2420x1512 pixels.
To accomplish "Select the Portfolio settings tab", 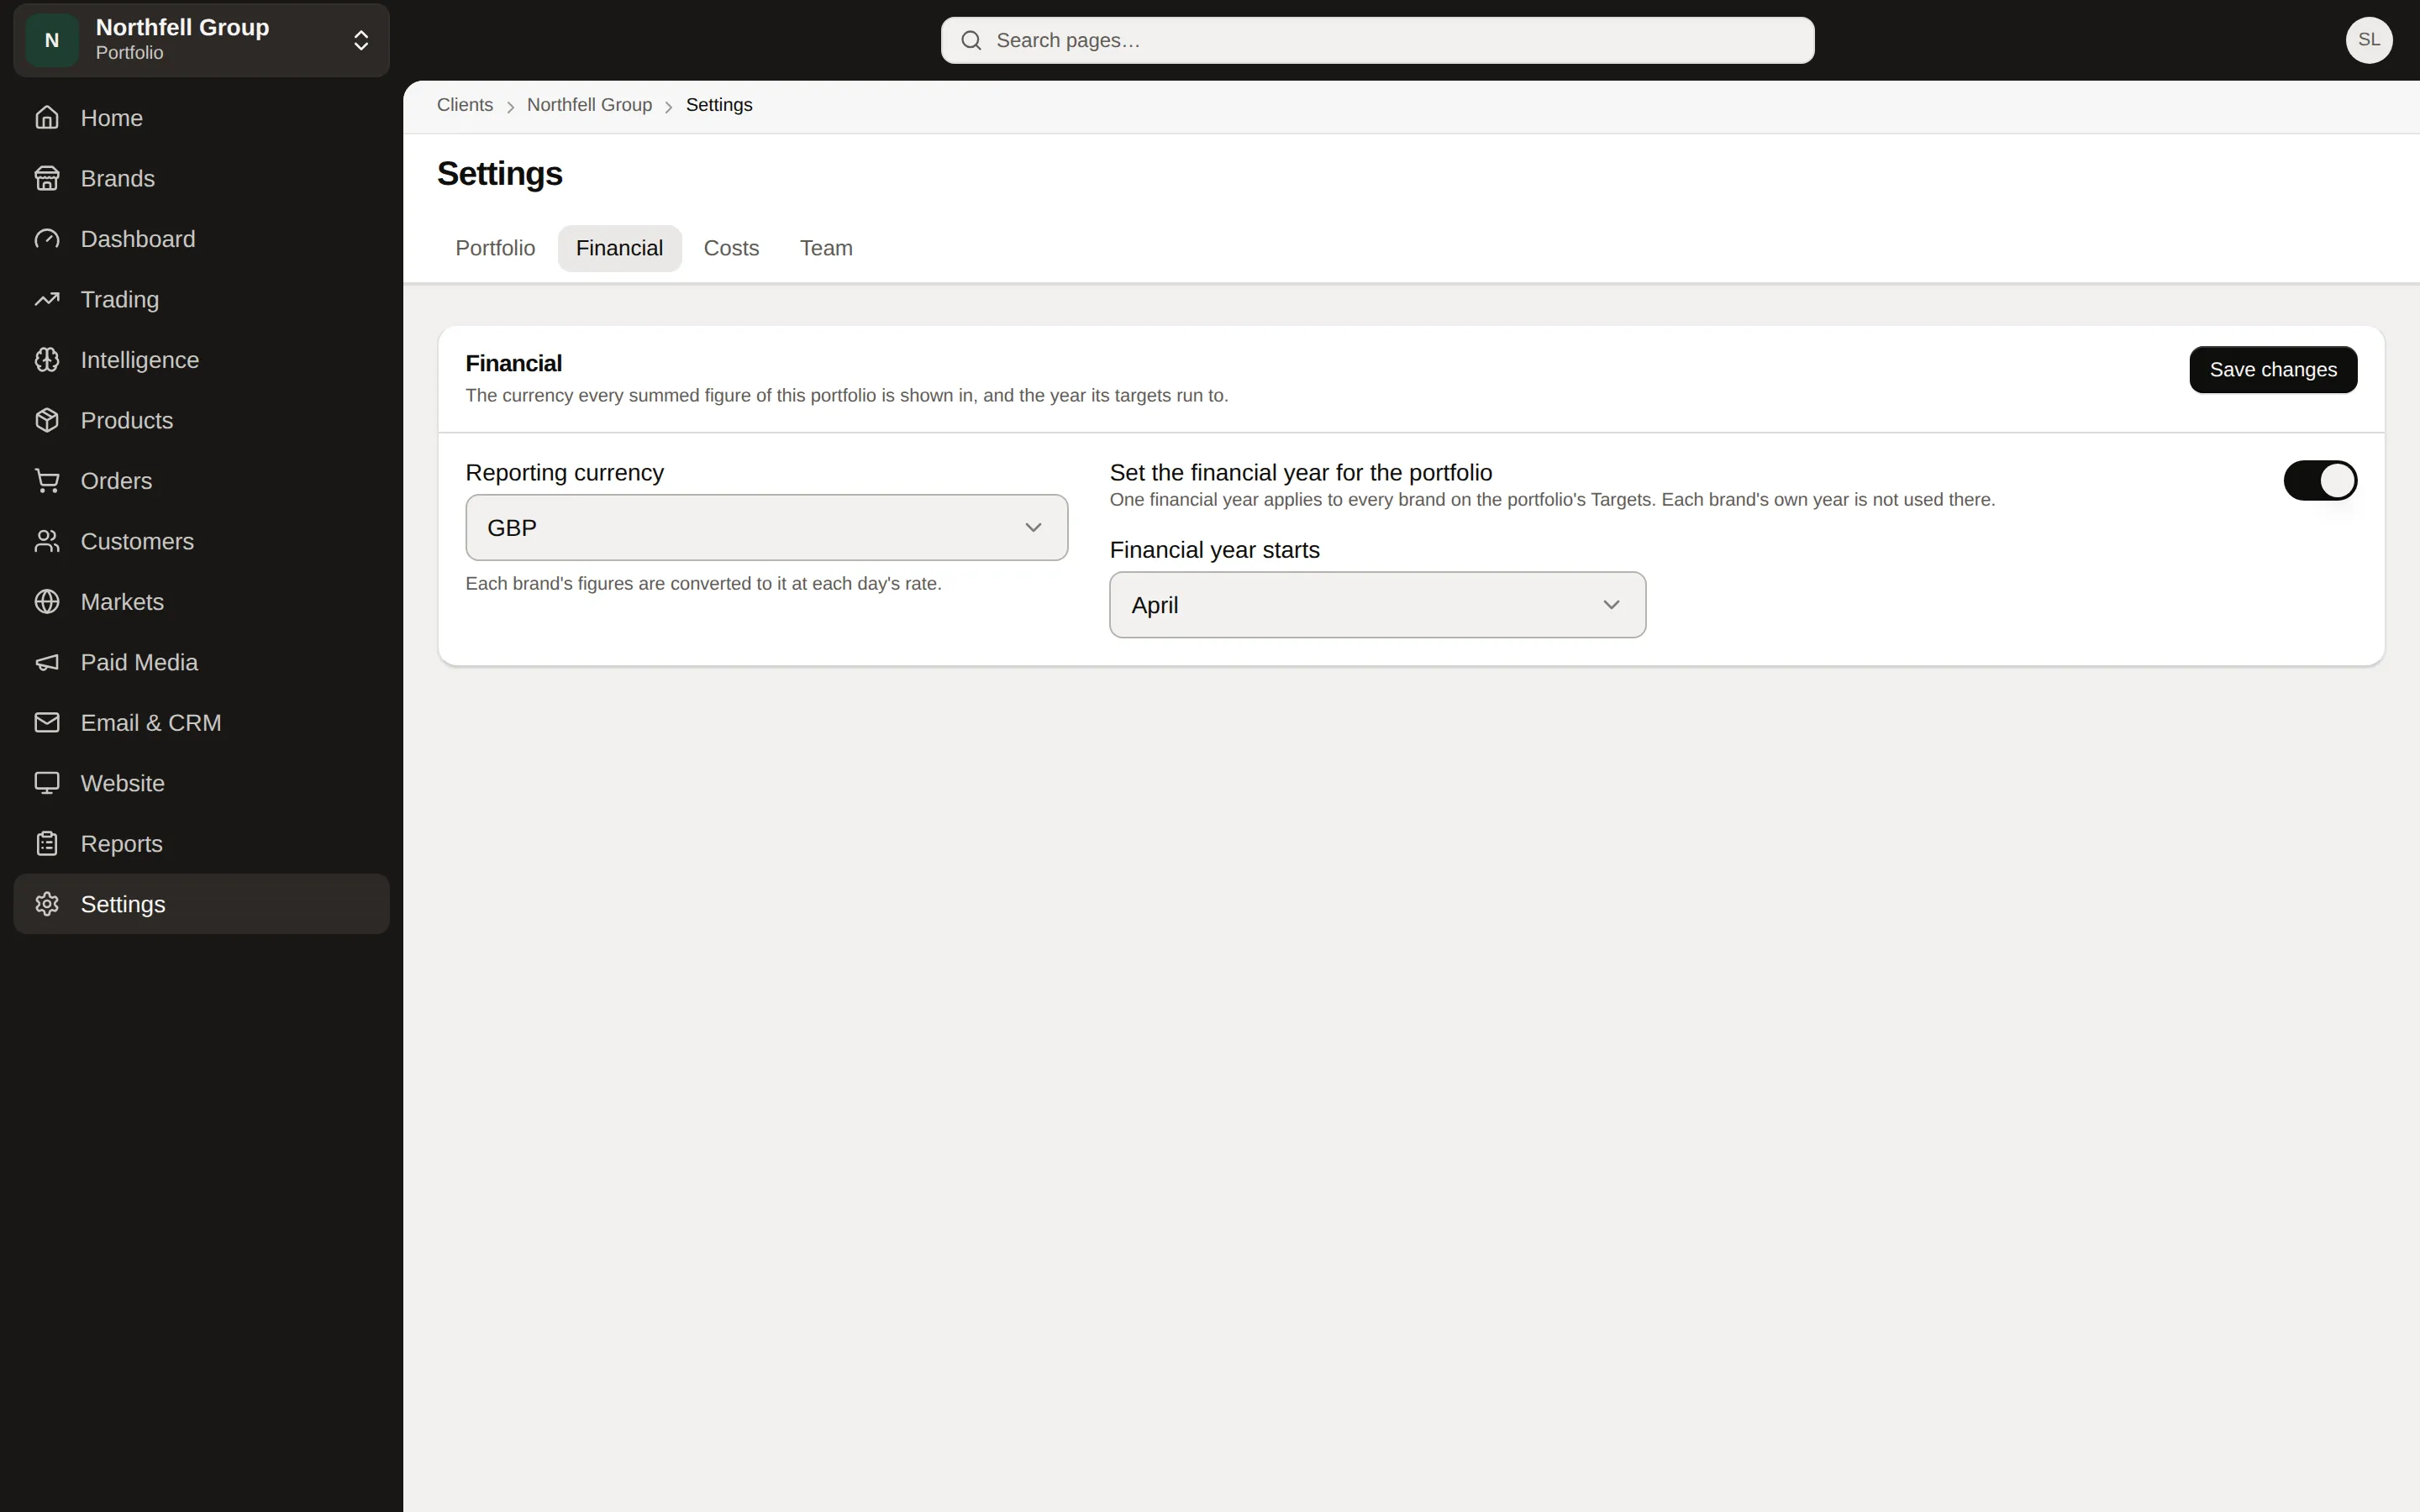I will pos(495,248).
